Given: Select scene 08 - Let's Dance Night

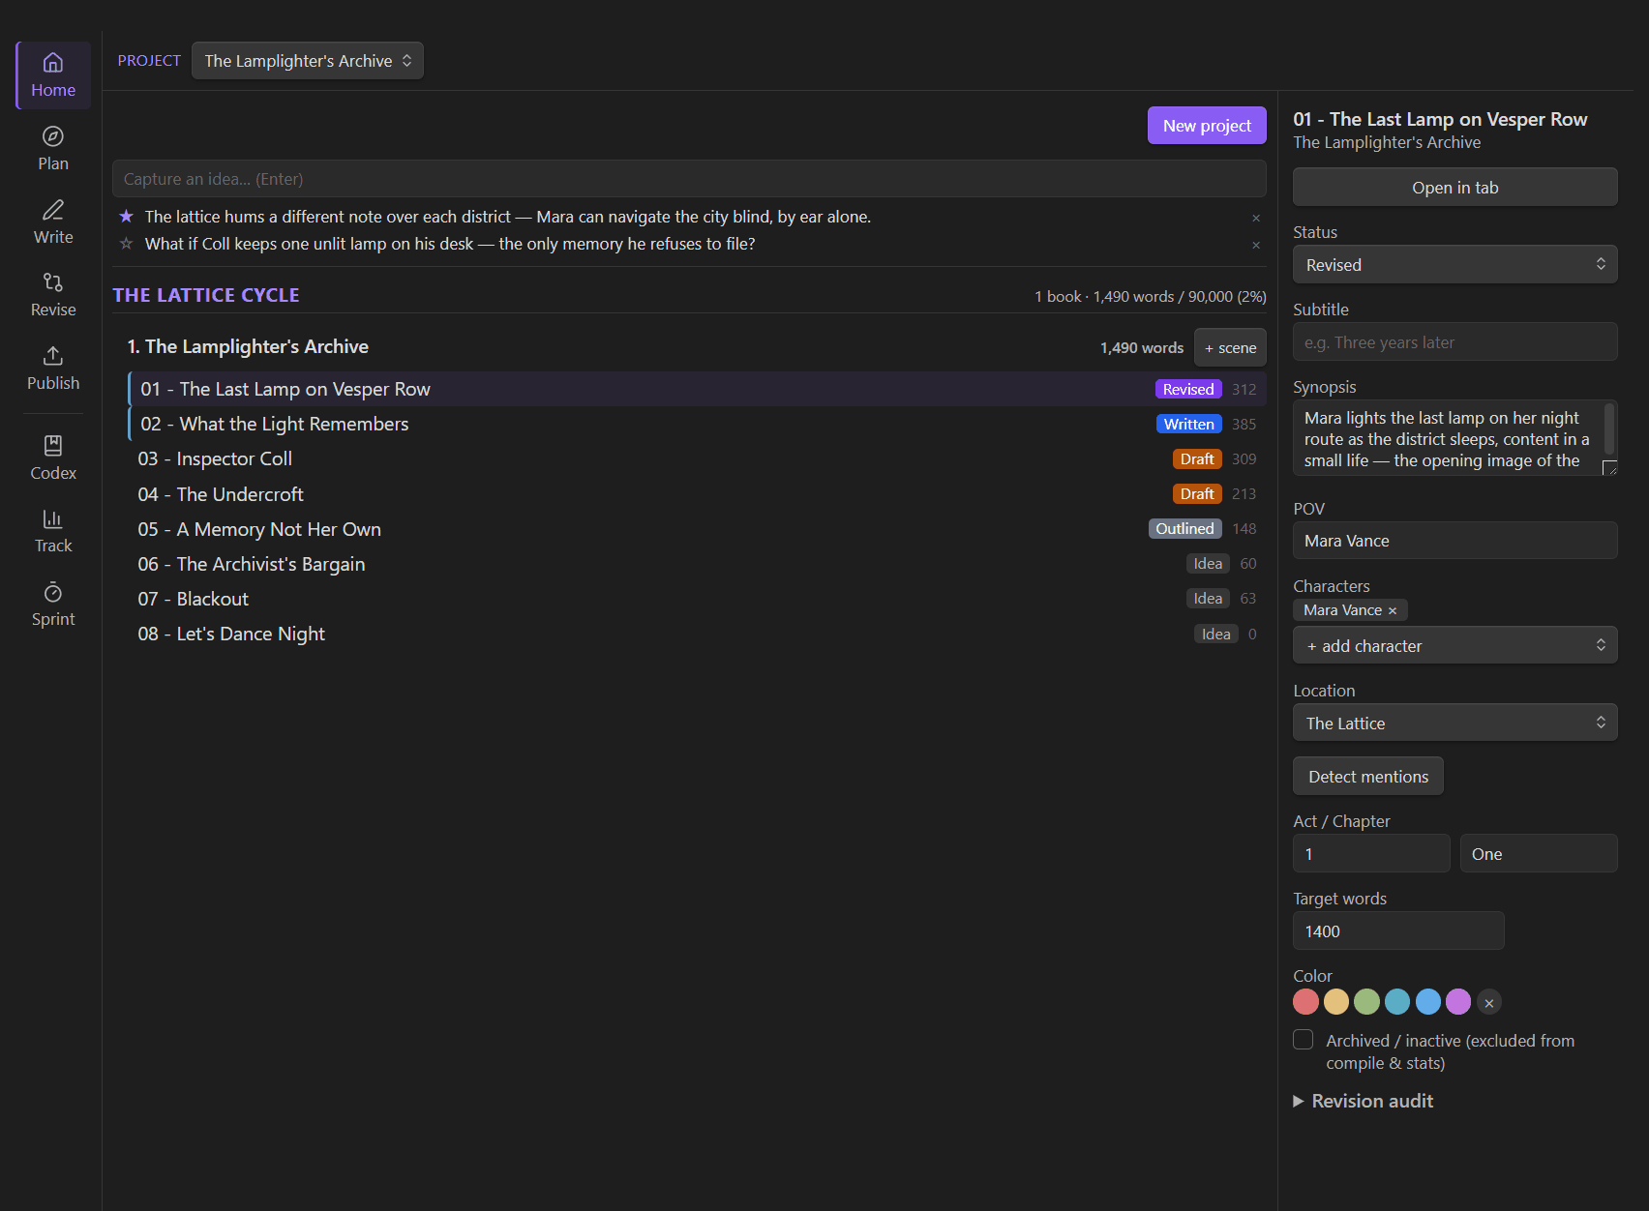Looking at the screenshot, I should pyautogui.click(x=697, y=634).
